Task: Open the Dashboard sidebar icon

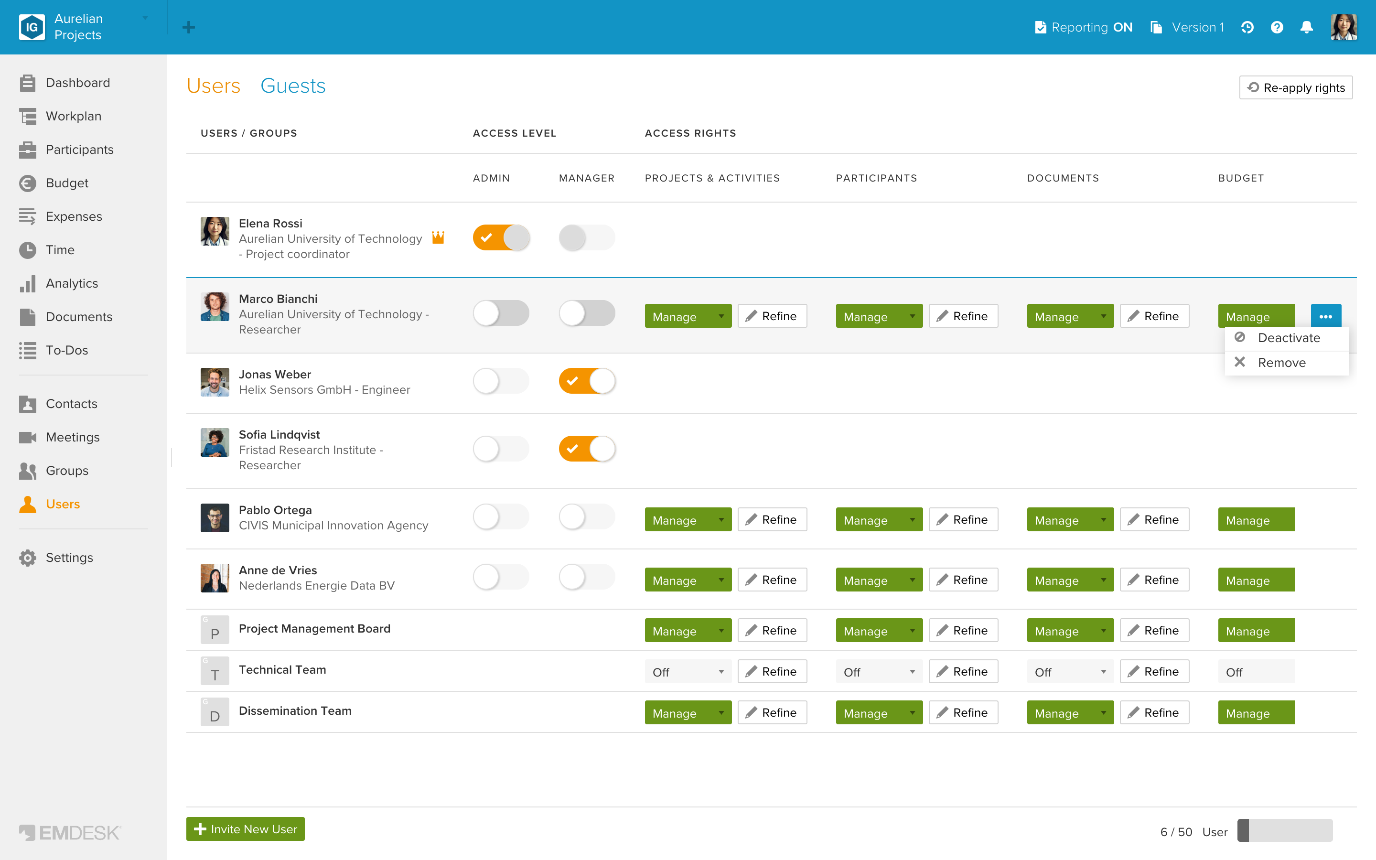Action: coord(27,83)
